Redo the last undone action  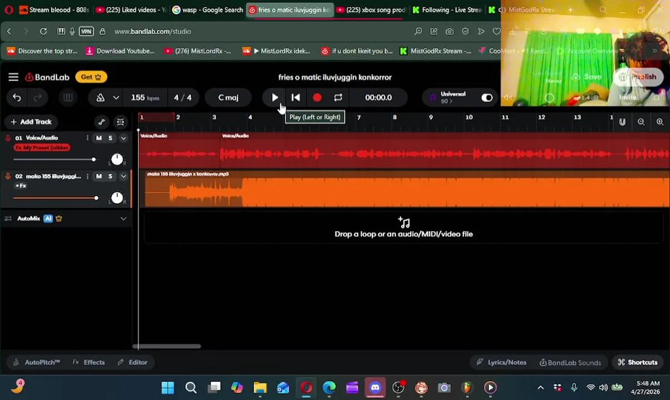point(37,98)
